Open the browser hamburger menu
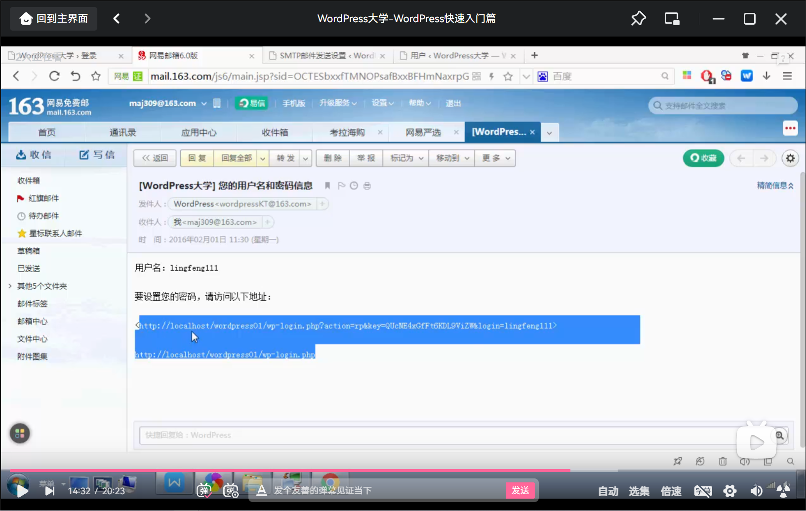 click(x=787, y=76)
